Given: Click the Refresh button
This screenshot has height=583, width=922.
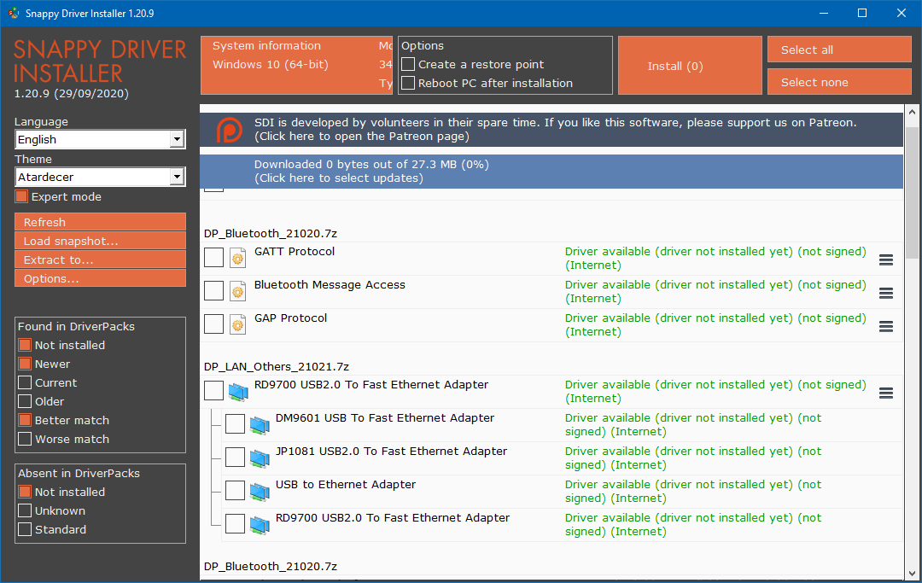Looking at the screenshot, I should click(100, 222).
